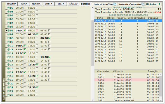This screenshot has width=165, height=104.
Task: Click the schedule list scroll down arrow
Action: click(x=93, y=100)
